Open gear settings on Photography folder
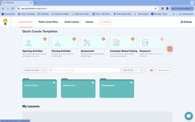Screen dimensions: 195x122 [131, 83]
